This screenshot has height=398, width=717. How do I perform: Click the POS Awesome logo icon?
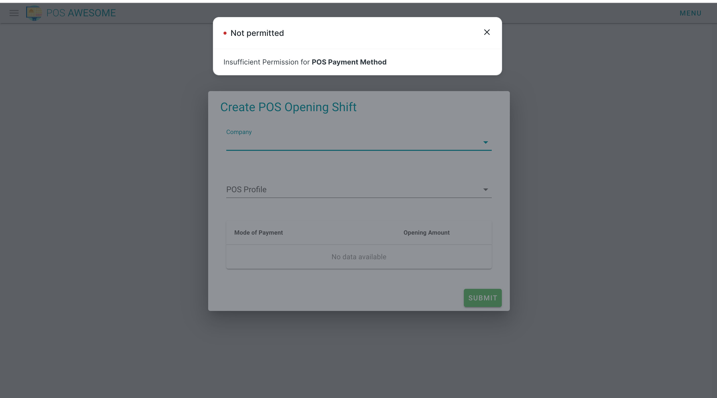(34, 13)
